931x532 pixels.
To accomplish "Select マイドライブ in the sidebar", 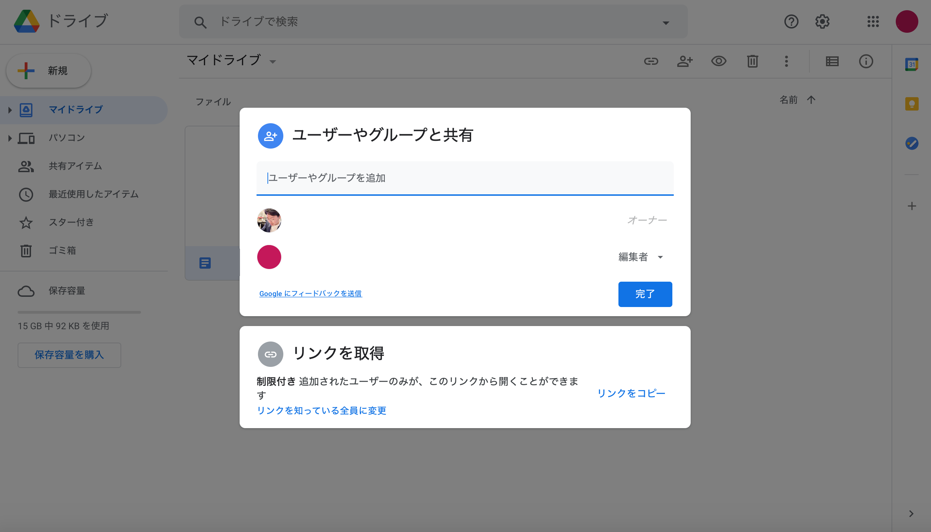I will click(84, 109).
